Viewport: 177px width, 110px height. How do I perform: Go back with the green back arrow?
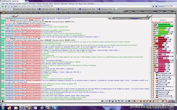point(2,6)
